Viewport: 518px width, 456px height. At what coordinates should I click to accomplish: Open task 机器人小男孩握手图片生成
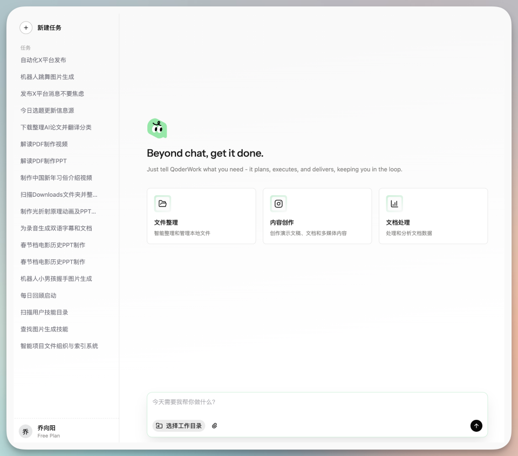click(x=56, y=279)
